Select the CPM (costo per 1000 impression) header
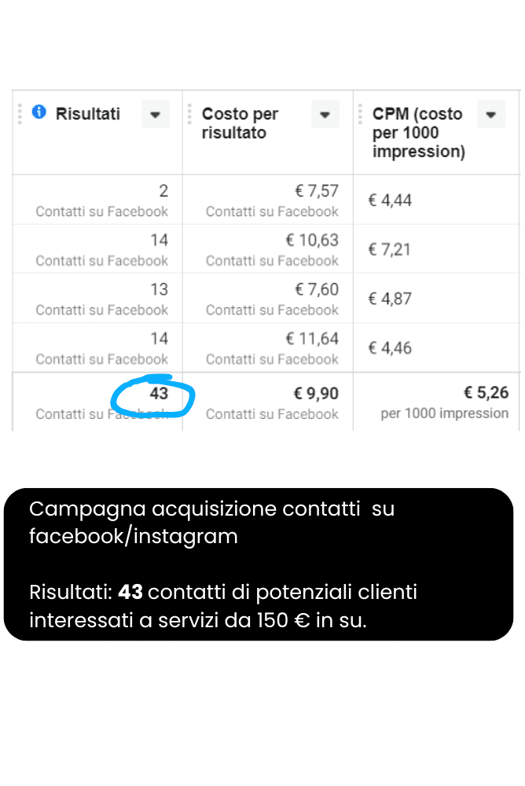The image size is (525, 786). (419, 132)
